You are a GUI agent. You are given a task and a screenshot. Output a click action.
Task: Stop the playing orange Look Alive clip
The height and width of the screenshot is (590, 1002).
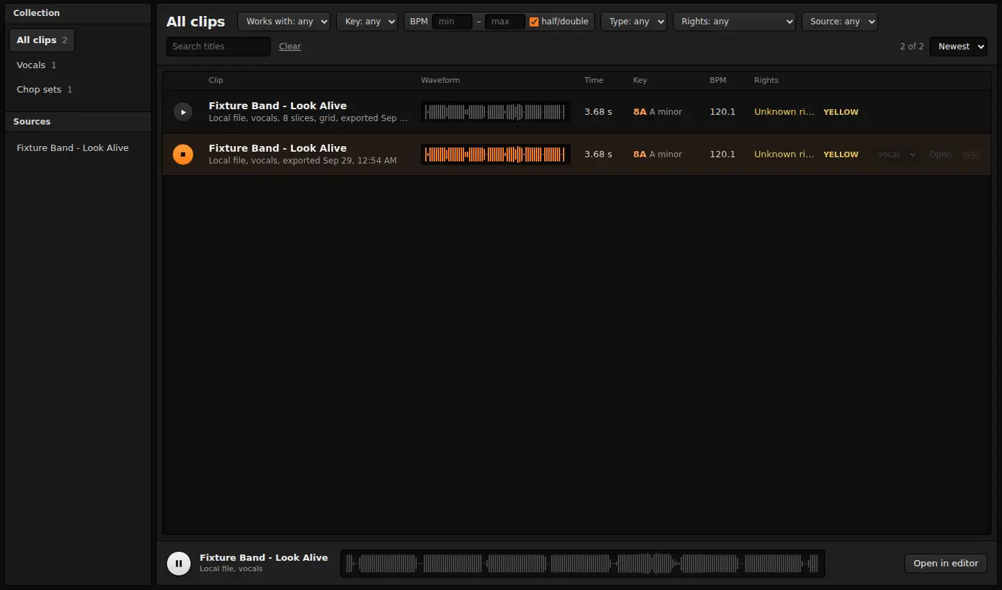(x=183, y=154)
